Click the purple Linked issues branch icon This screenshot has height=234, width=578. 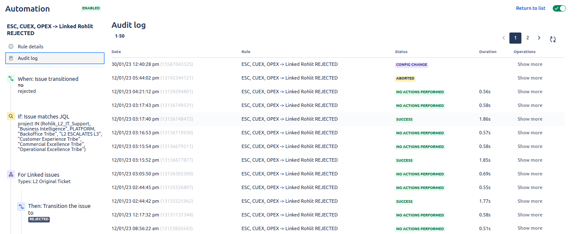coord(11,175)
